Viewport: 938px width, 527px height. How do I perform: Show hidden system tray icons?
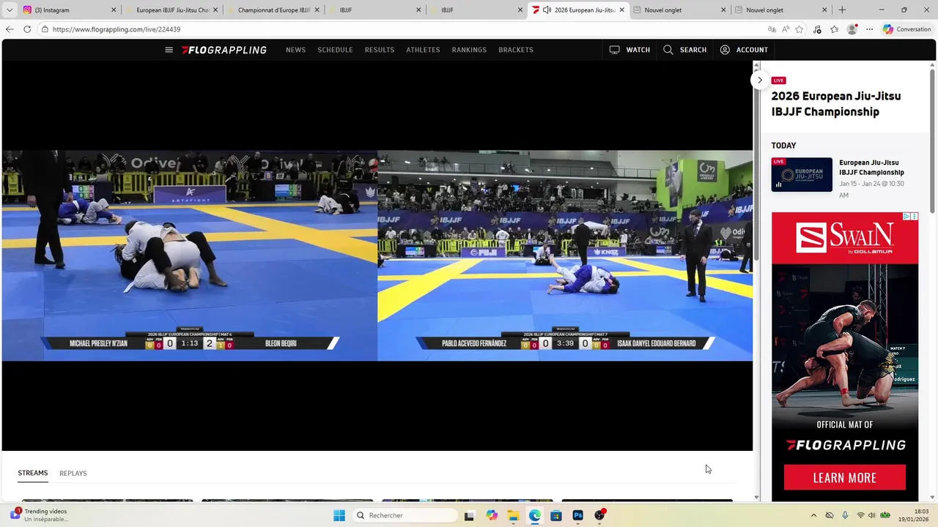coord(813,515)
